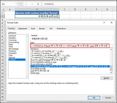Select column A header
Image resolution: width=117 pixels, height=103 pixels.
10,9
